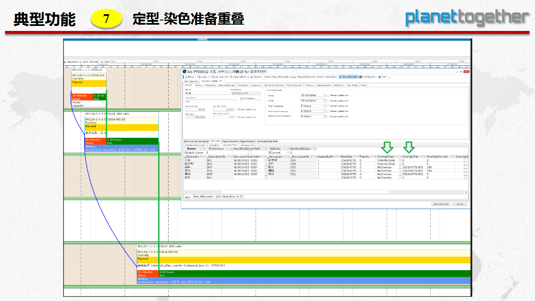
Task: Click the Recalculate toolbar button
Action: coord(348,77)
